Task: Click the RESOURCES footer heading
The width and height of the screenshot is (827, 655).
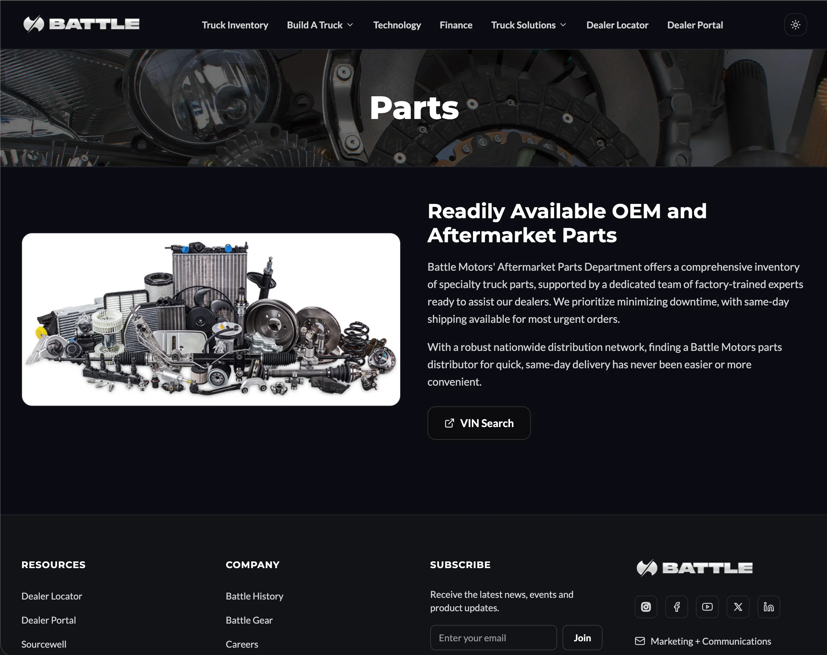Action: (x=53, y=564)
